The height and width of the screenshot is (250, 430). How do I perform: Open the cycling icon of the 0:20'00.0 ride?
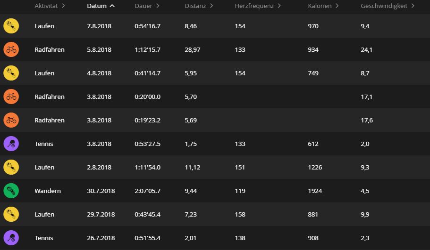(11, 97)
